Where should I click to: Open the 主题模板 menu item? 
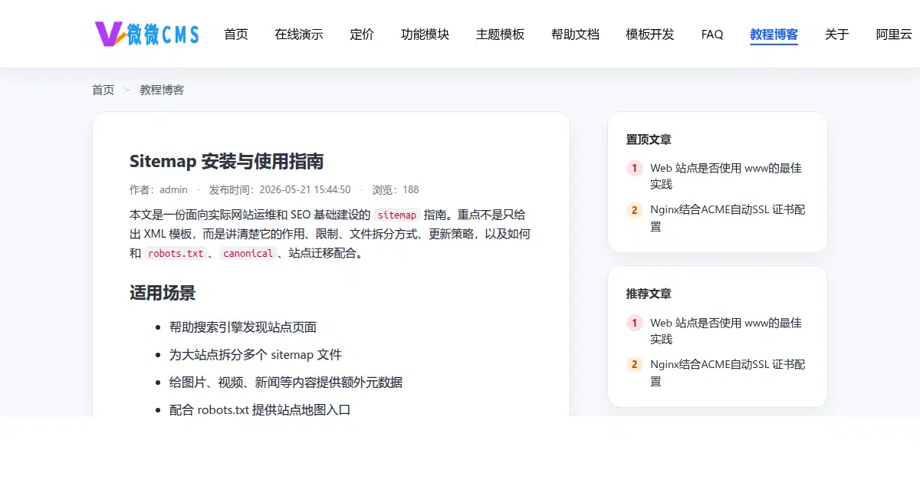click(x=500, y=34)
